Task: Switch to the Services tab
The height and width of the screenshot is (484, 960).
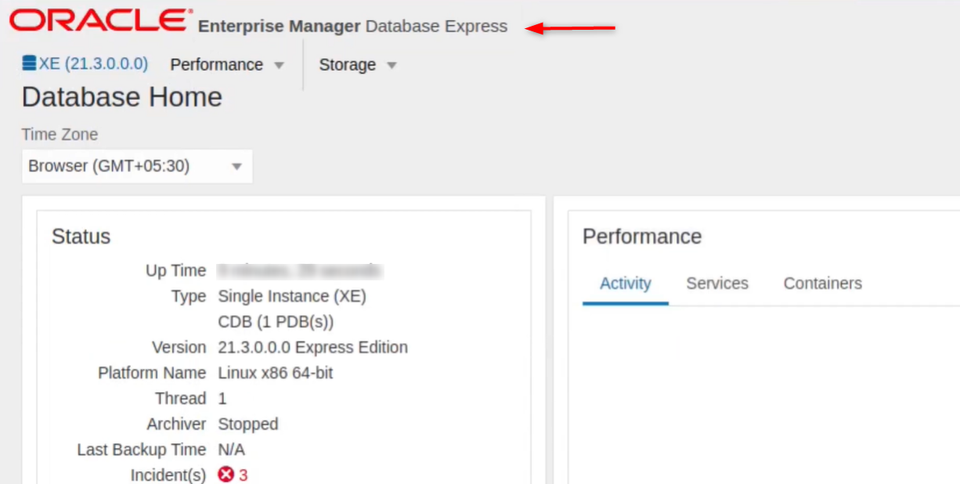Action: [x=717, y=284]
